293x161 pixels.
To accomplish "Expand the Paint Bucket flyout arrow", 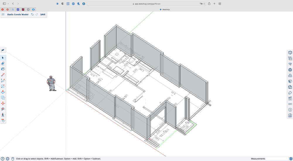I will (5, 69).
